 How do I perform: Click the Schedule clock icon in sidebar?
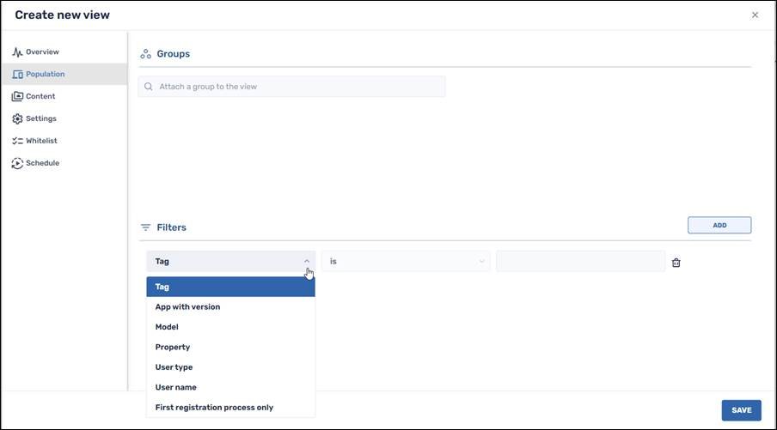[x=17, y=163]
